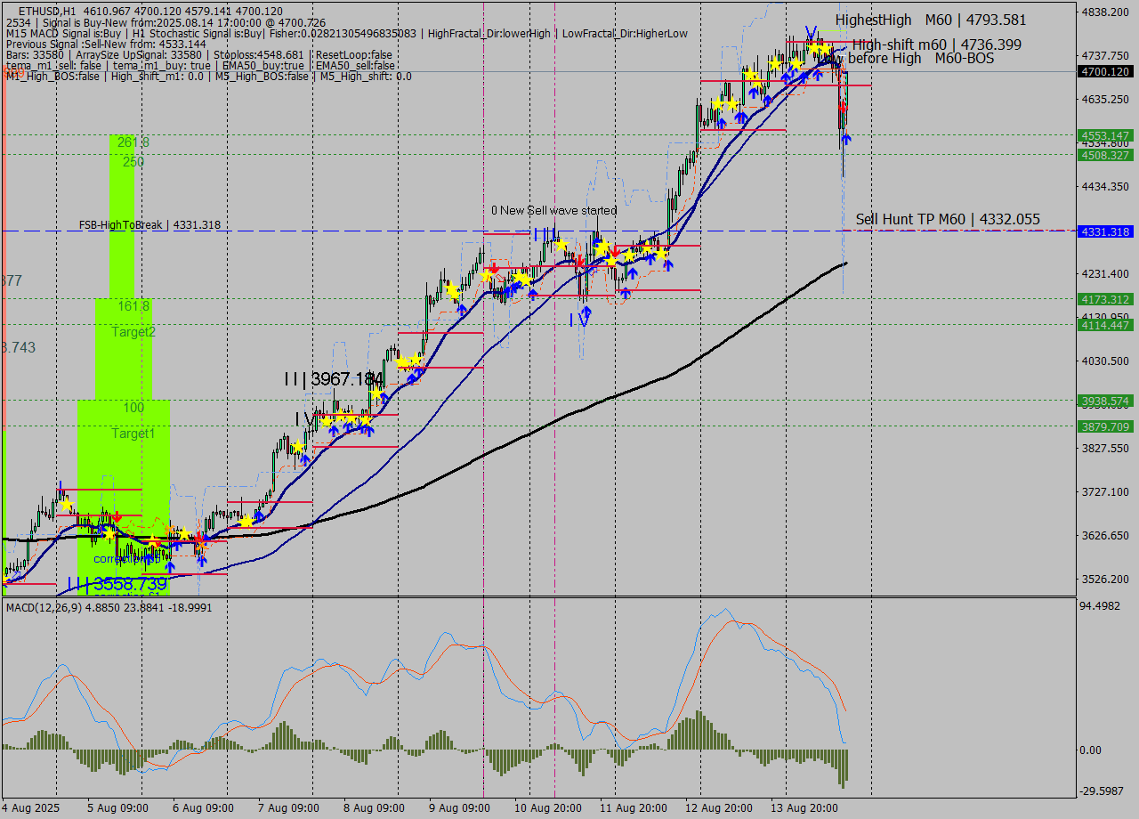
Task: Click the blue check marker at the chart peak
Action: (811, 30)
